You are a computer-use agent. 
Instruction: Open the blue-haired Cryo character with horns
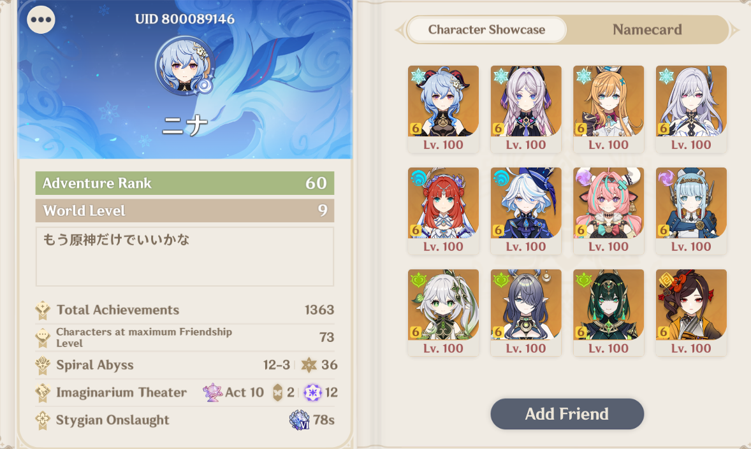443,109
